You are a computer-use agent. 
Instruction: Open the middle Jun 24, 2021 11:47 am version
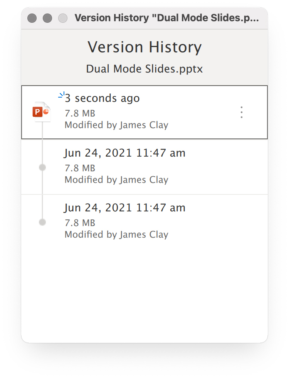tap(144, 167)
